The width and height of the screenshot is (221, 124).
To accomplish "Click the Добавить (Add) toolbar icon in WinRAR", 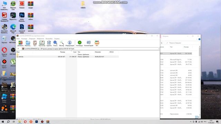I will coord(20,43).
